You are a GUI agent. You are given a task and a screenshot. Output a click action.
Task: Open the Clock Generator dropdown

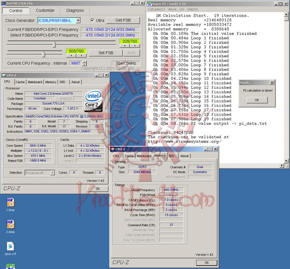point(78,20)
